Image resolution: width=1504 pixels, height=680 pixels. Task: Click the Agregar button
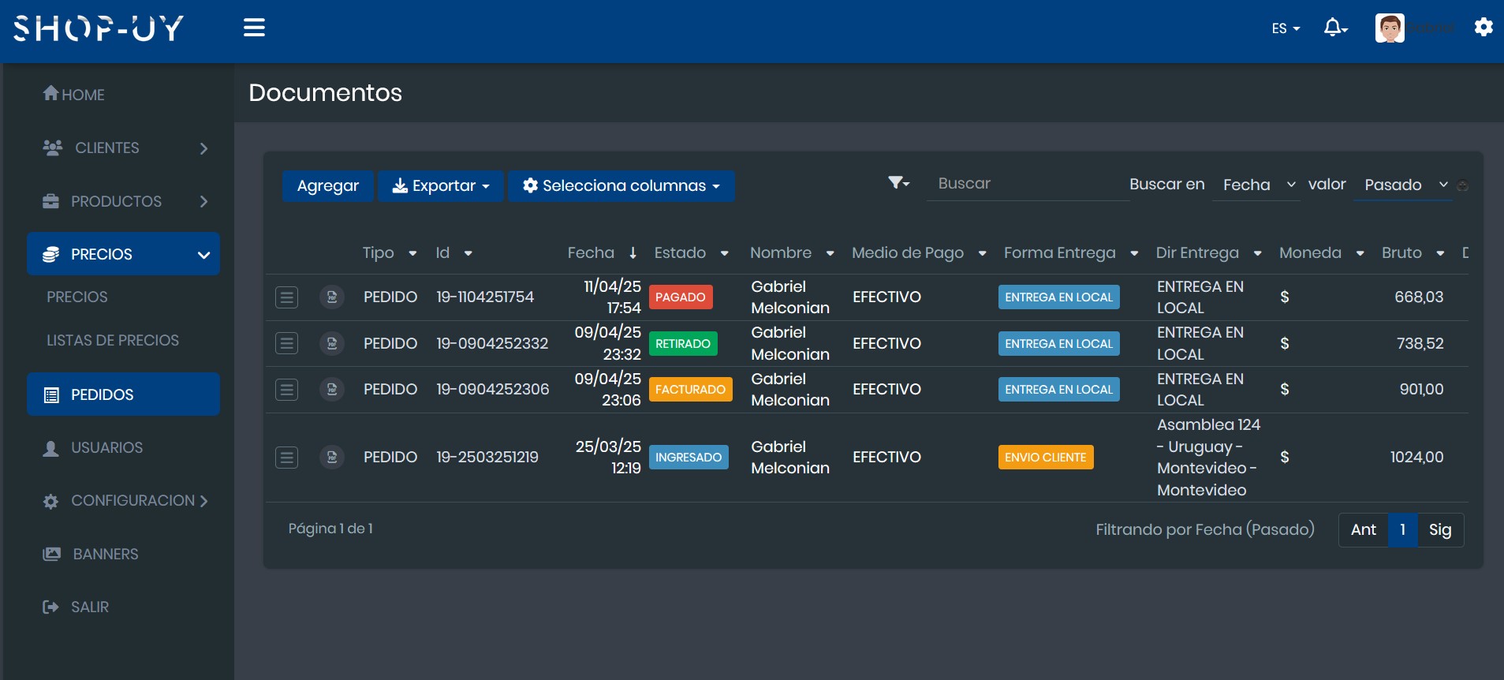(x=327, y=186)
